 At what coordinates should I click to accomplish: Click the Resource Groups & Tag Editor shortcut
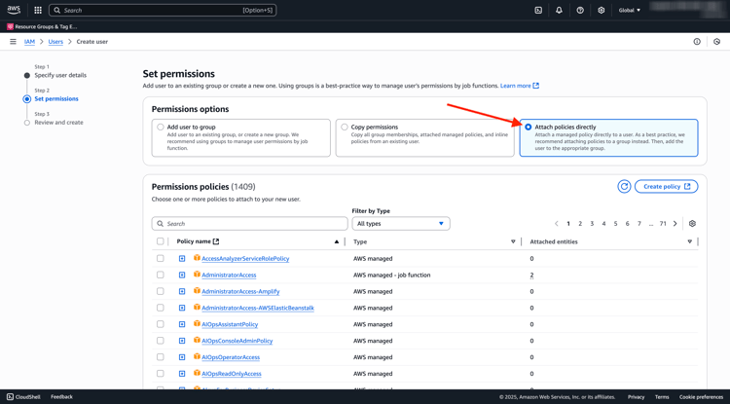coord(43,26)
